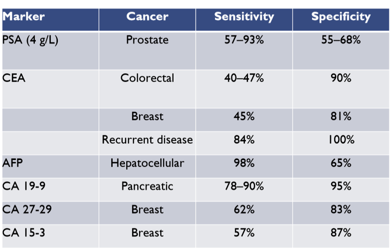Click the CA 27-29 marker cell
392x252 pixels.
coord(27,209)
